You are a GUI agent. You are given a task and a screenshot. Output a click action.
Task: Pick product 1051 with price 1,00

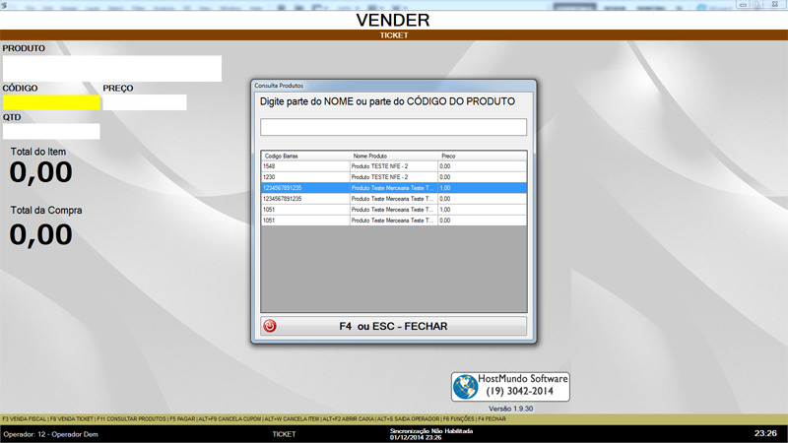click(393, 210)
